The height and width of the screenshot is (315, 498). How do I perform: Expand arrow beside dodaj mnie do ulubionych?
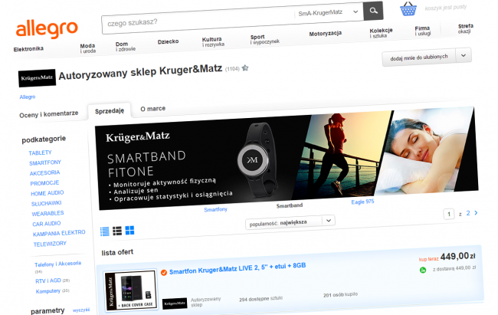(464, 55)
